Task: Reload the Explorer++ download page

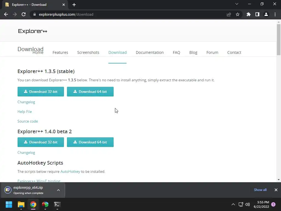Action: [24, 14]
